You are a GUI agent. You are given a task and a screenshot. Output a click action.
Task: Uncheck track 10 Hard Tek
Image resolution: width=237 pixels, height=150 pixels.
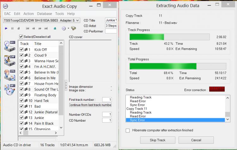point(21,101)
